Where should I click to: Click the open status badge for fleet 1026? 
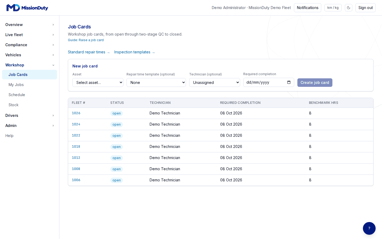116,113
